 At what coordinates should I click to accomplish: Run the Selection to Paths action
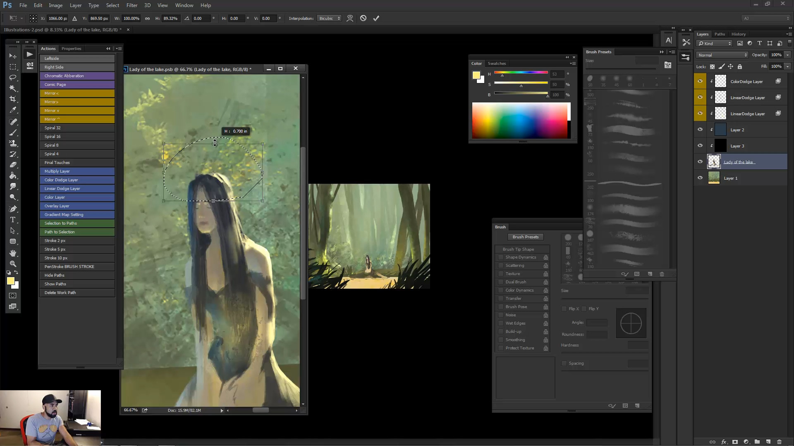(x=77, y=223)
